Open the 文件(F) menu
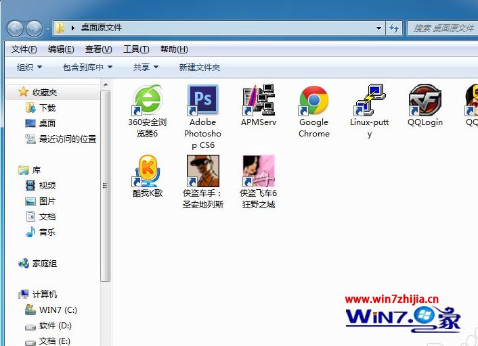This screenshot has height=346, width=478. [24, 49]
